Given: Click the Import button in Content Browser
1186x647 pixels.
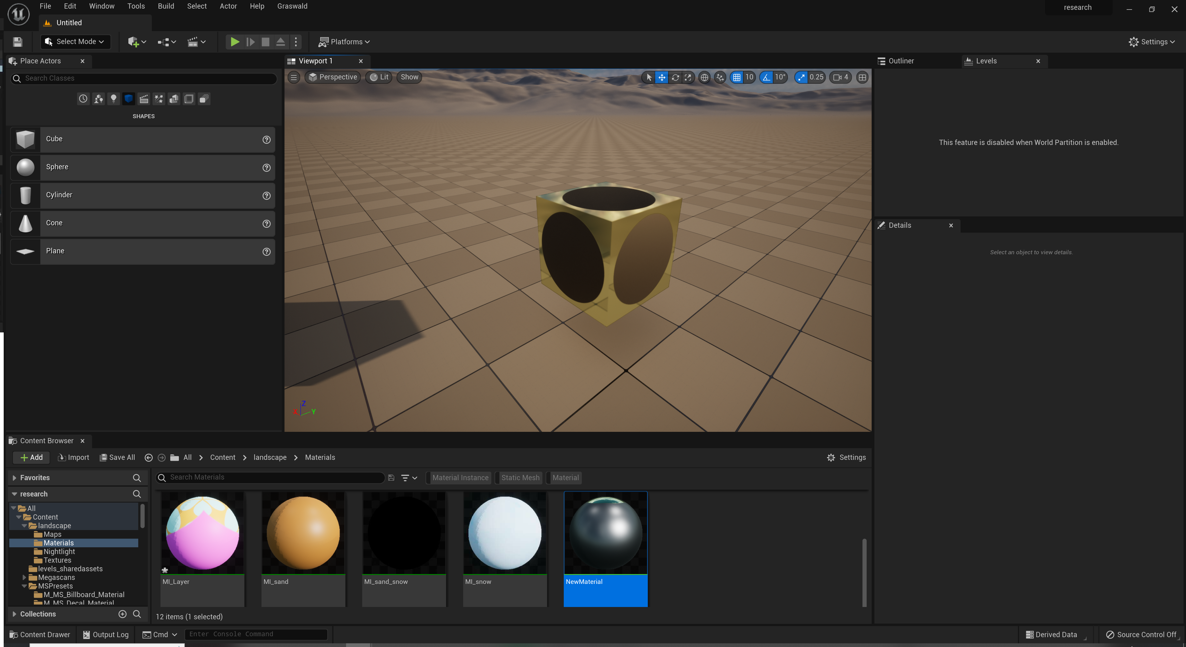Looking at the screenshot, I should click(73, 457).
